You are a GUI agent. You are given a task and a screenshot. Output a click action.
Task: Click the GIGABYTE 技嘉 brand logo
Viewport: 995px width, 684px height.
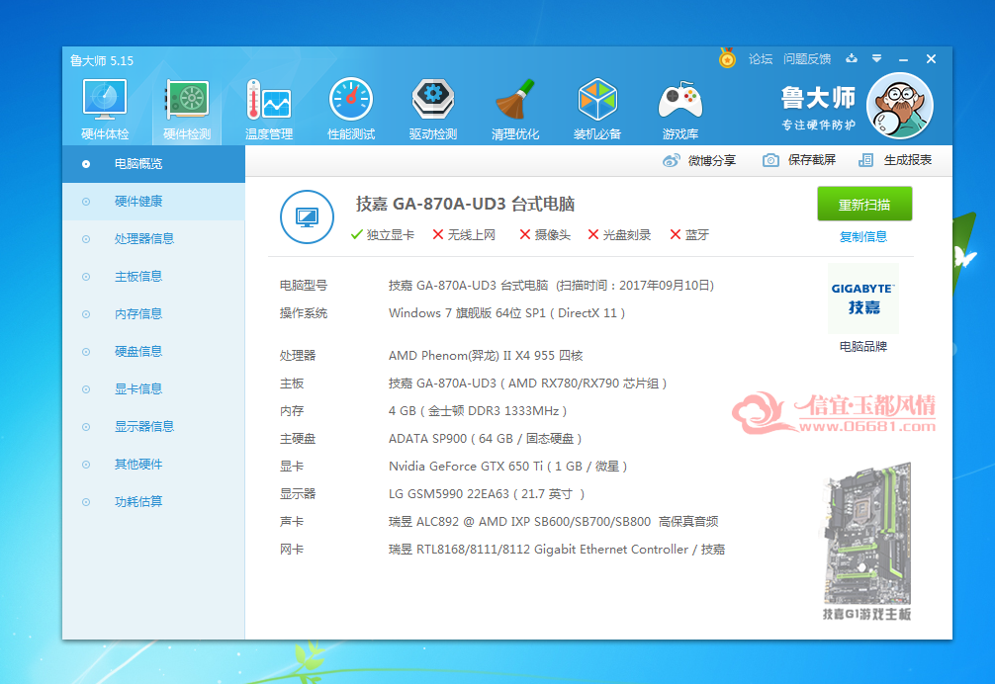[x=863, y=298]
